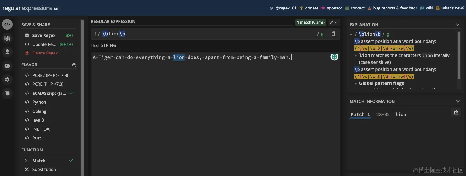Click the contact envelope icon

(347, 8)
